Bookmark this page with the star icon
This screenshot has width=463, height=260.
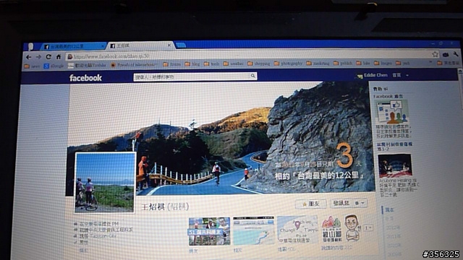(435, 54)
